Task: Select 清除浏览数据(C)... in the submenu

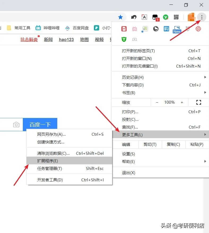Action: coord(69,153)
